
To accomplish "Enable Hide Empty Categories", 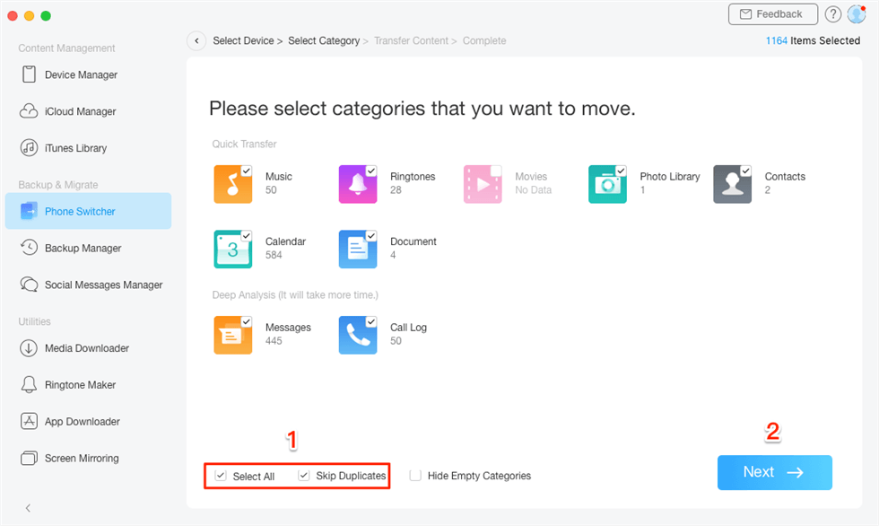I will tap(415, 475).
